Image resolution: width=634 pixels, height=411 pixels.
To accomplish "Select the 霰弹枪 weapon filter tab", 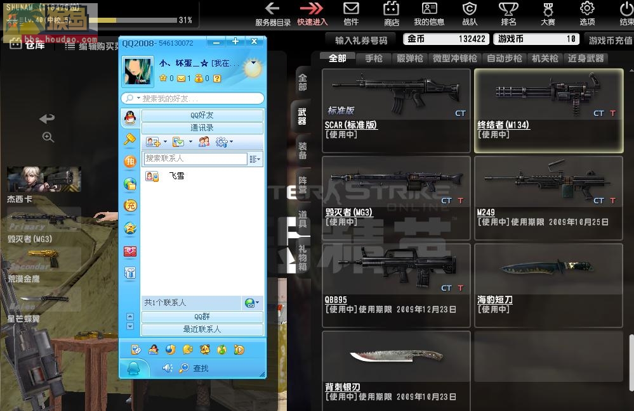I will click(x=409, y=58).
